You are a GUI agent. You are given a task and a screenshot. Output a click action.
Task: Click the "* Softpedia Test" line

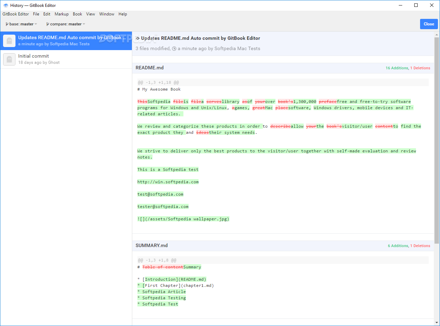(158, 304)
